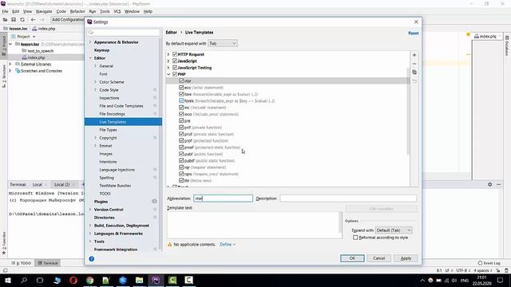
Task: Open the Refactor menu
Action: [77, 11]
